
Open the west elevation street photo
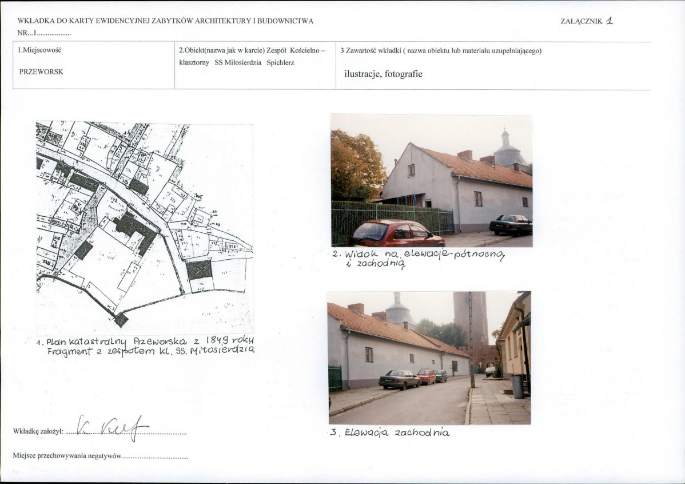(x=429, y=358)
